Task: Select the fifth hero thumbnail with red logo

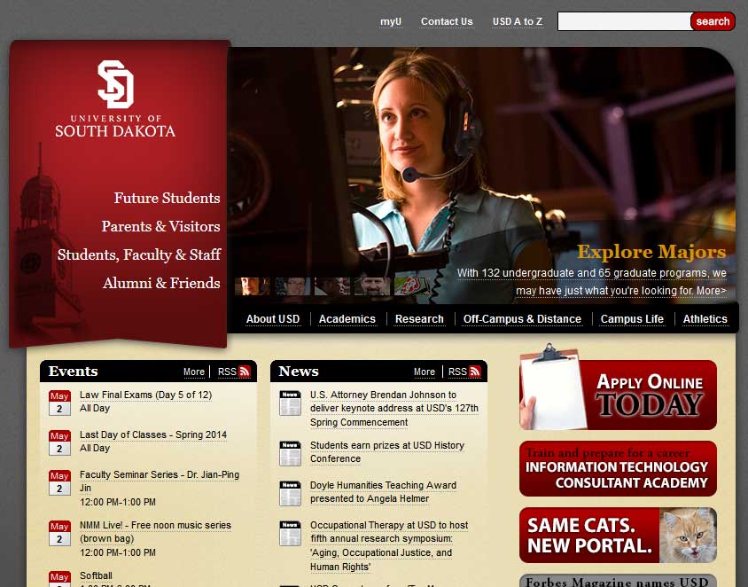Action: (x=412, y=286)
